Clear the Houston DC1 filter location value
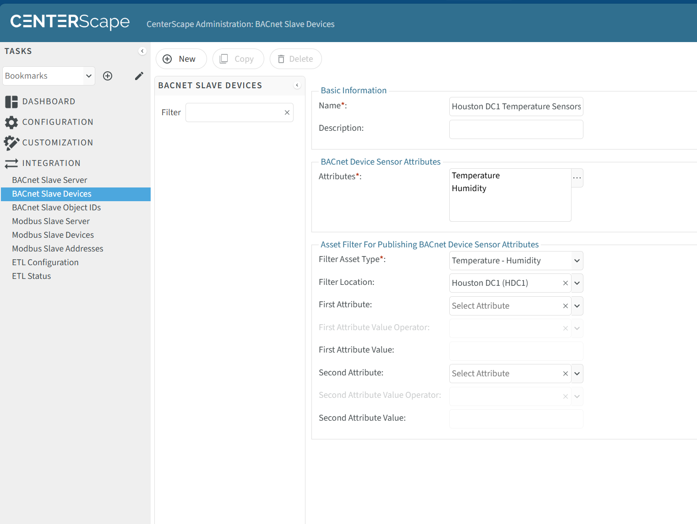The image size is (697, 524). [566, 283]
